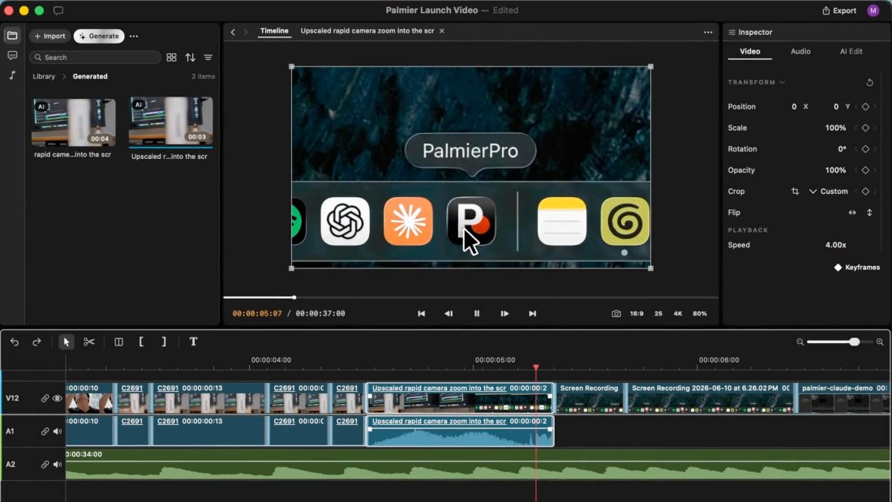Pause the video playback
This screenshot has width=892, height=502.
pos(477,314)
